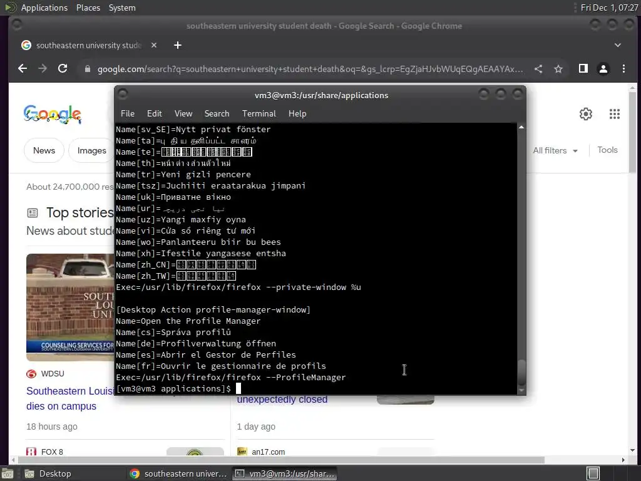Reload the Google search page

pos(63,69)
